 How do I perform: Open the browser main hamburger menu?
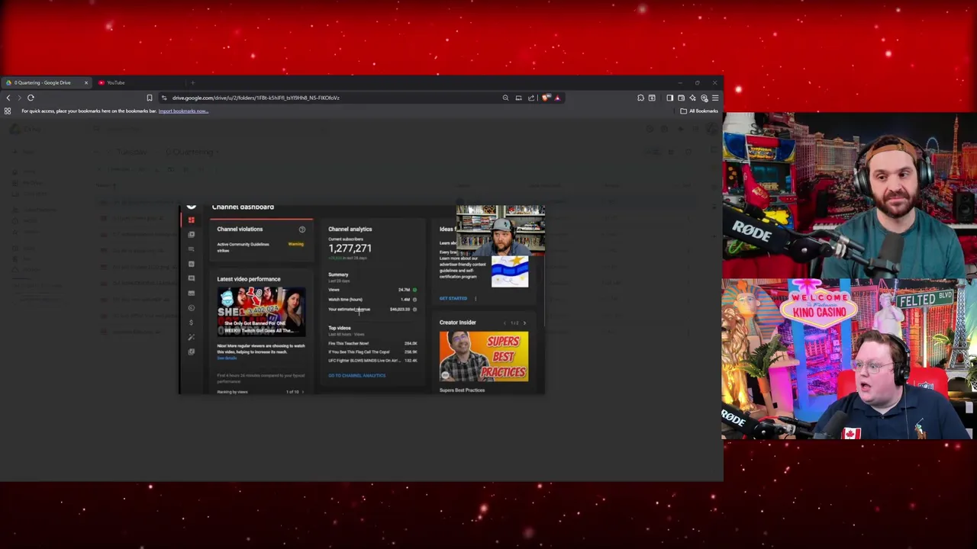pyautogui.click(x=715, y=98)
